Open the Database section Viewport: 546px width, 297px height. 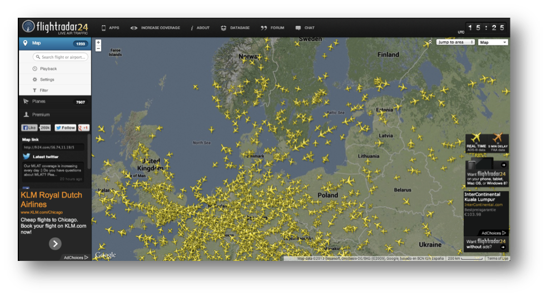pyautogui.click(x=240, y=28)
